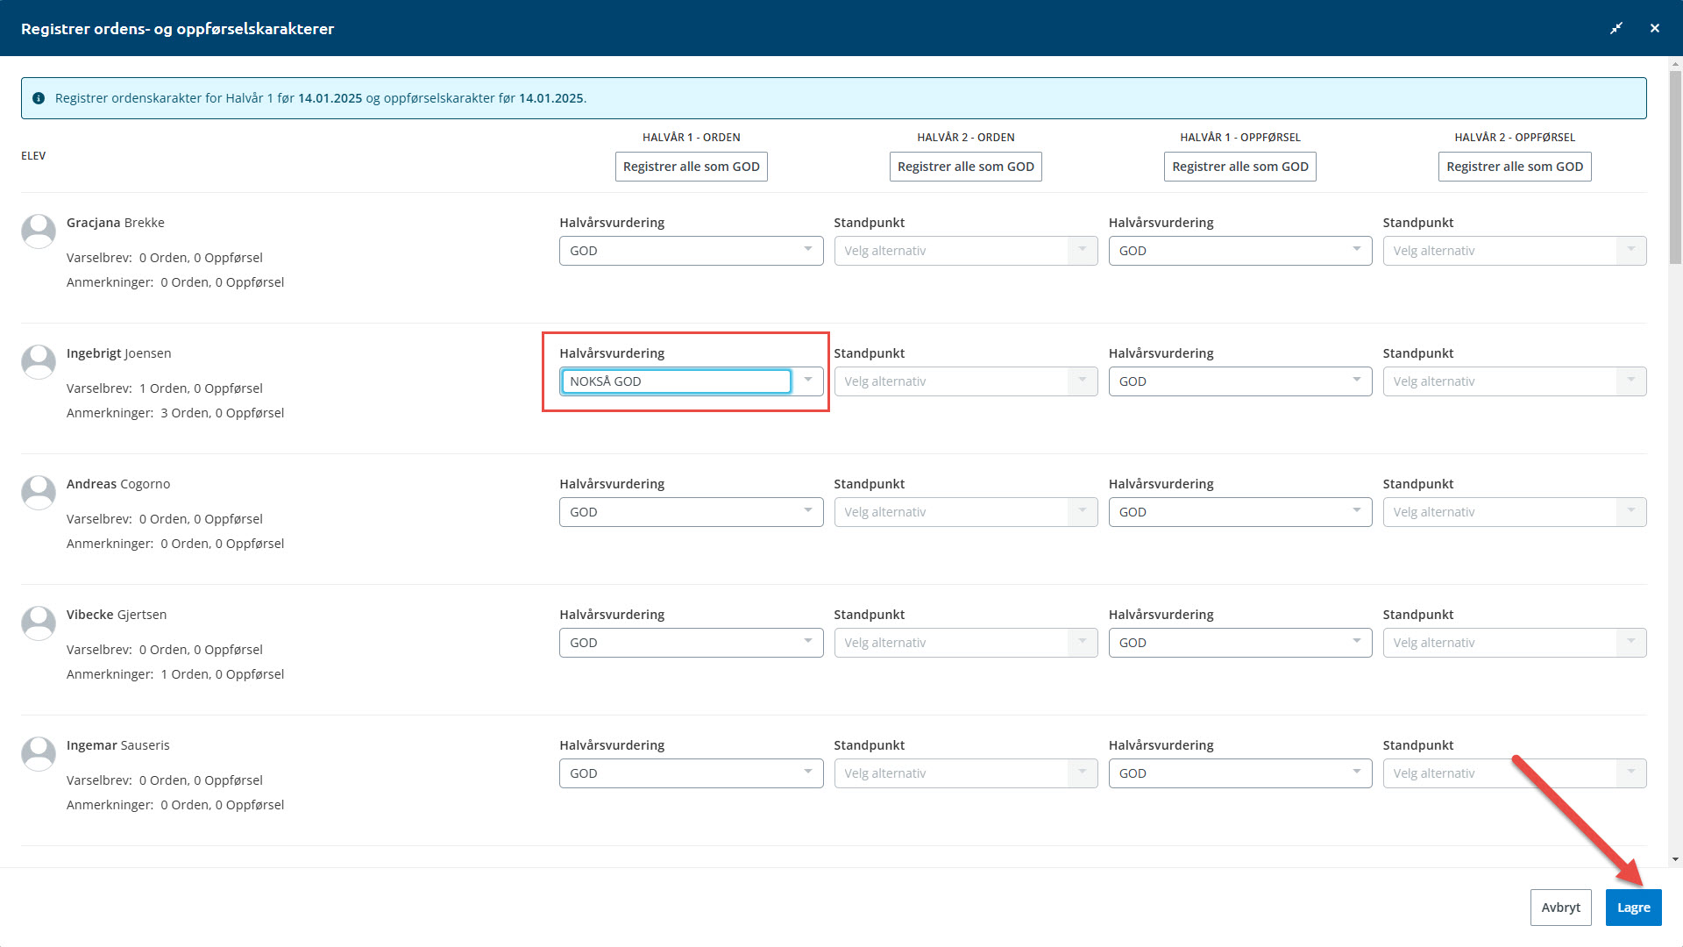
Task: Open Ingebrigt Joensen's oppførsel Halvårsvurdering dropdown
Action: point(1239,381)
